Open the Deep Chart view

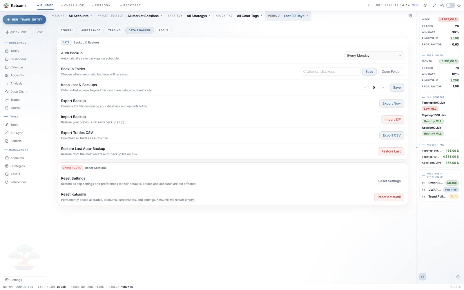pos(18,92)
